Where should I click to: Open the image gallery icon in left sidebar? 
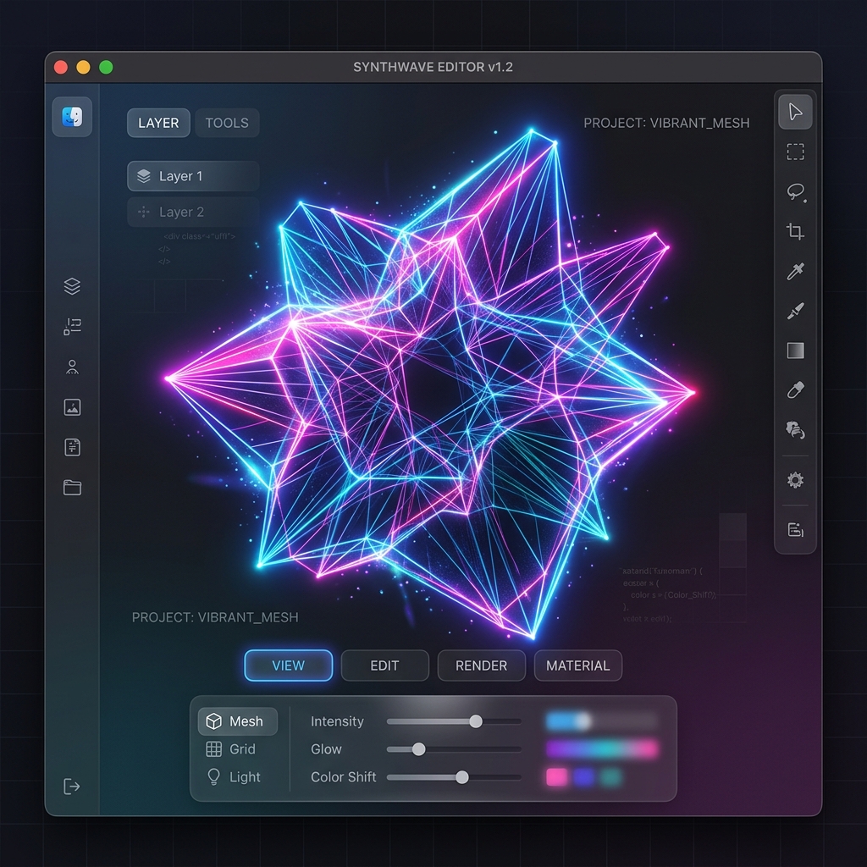(73, 407)
